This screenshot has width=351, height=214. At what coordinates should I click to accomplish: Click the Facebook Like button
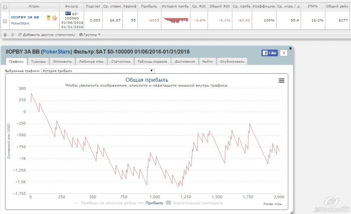pyautogui.click(x=270, y=53)
